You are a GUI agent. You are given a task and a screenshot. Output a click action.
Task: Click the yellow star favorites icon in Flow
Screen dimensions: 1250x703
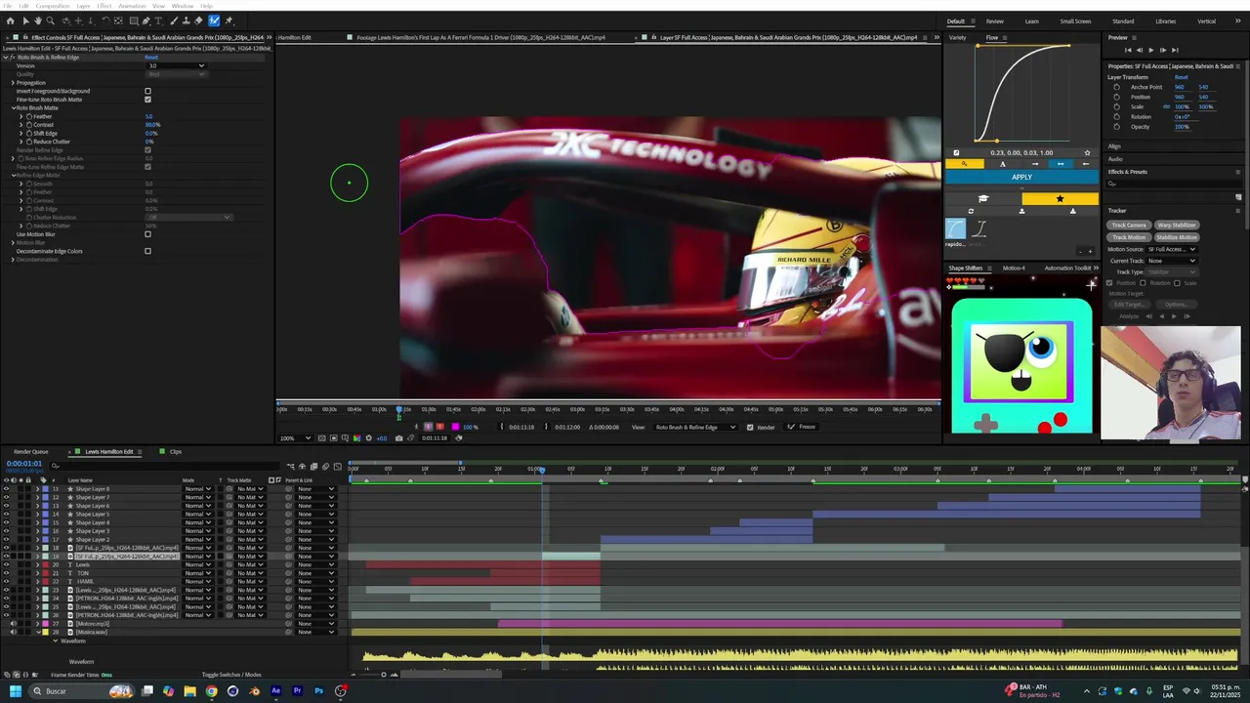(x=1061, y=198)
